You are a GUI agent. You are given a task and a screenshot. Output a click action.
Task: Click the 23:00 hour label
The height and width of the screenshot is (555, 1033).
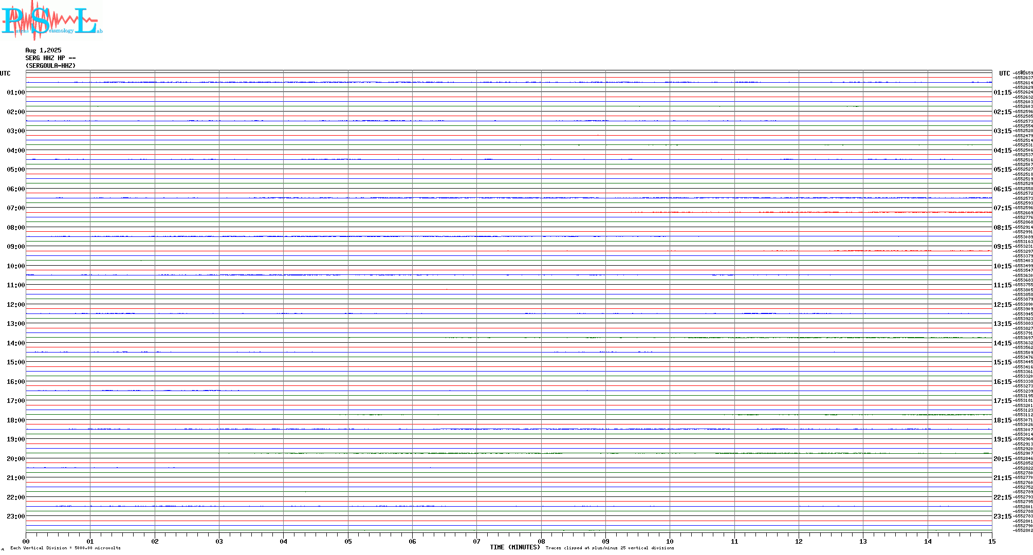point(16,516)
